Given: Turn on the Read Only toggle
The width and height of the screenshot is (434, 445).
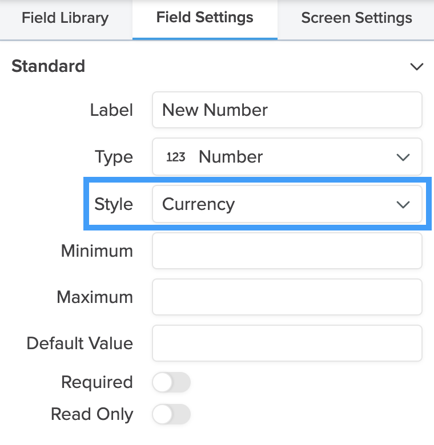Looking at the screenshot, I should [x=171, y=414].
